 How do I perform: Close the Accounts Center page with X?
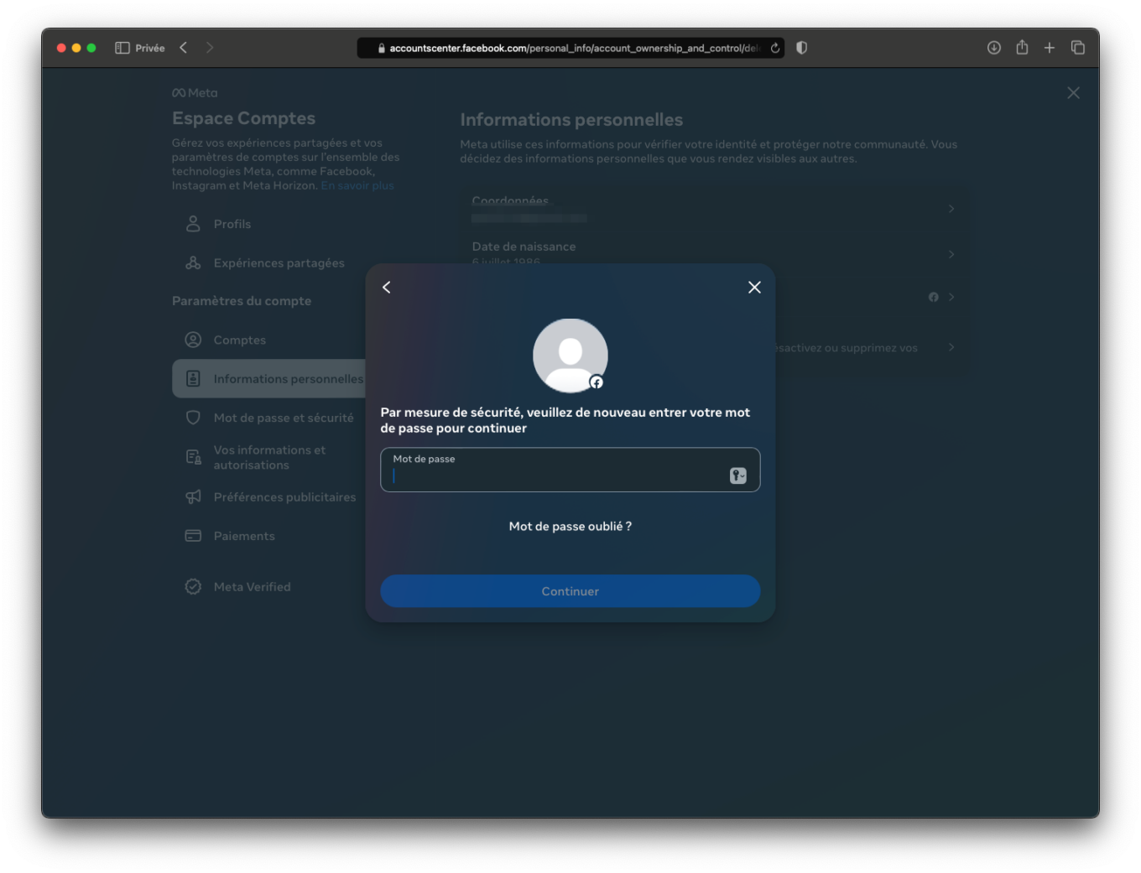[1073, 93]
